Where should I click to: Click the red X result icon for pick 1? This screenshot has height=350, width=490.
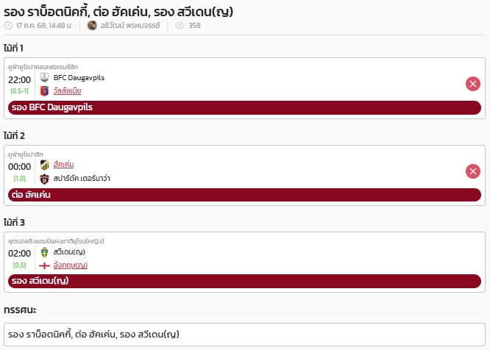[473, 84]
